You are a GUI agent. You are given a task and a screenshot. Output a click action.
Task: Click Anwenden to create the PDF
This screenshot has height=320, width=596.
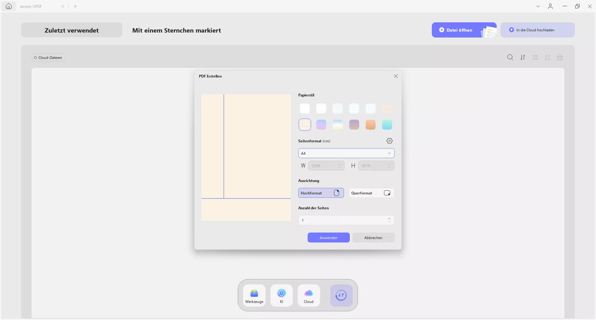pos(329,238)
